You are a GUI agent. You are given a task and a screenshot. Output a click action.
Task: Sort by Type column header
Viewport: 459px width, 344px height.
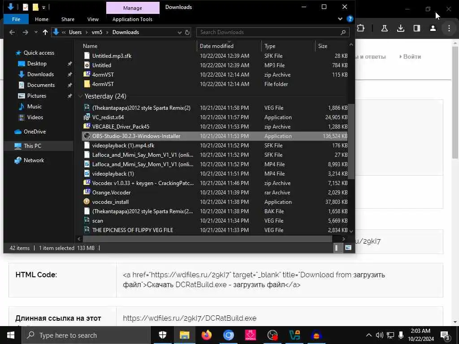tap(270, 46)
